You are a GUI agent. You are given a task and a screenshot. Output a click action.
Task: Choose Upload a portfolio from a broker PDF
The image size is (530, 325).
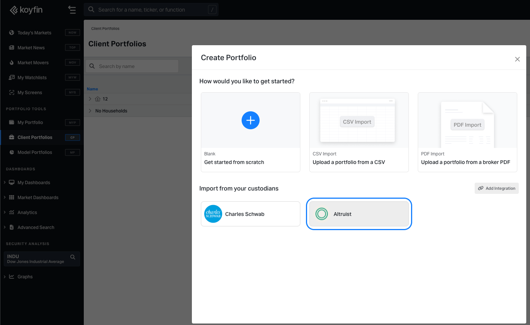468,132
